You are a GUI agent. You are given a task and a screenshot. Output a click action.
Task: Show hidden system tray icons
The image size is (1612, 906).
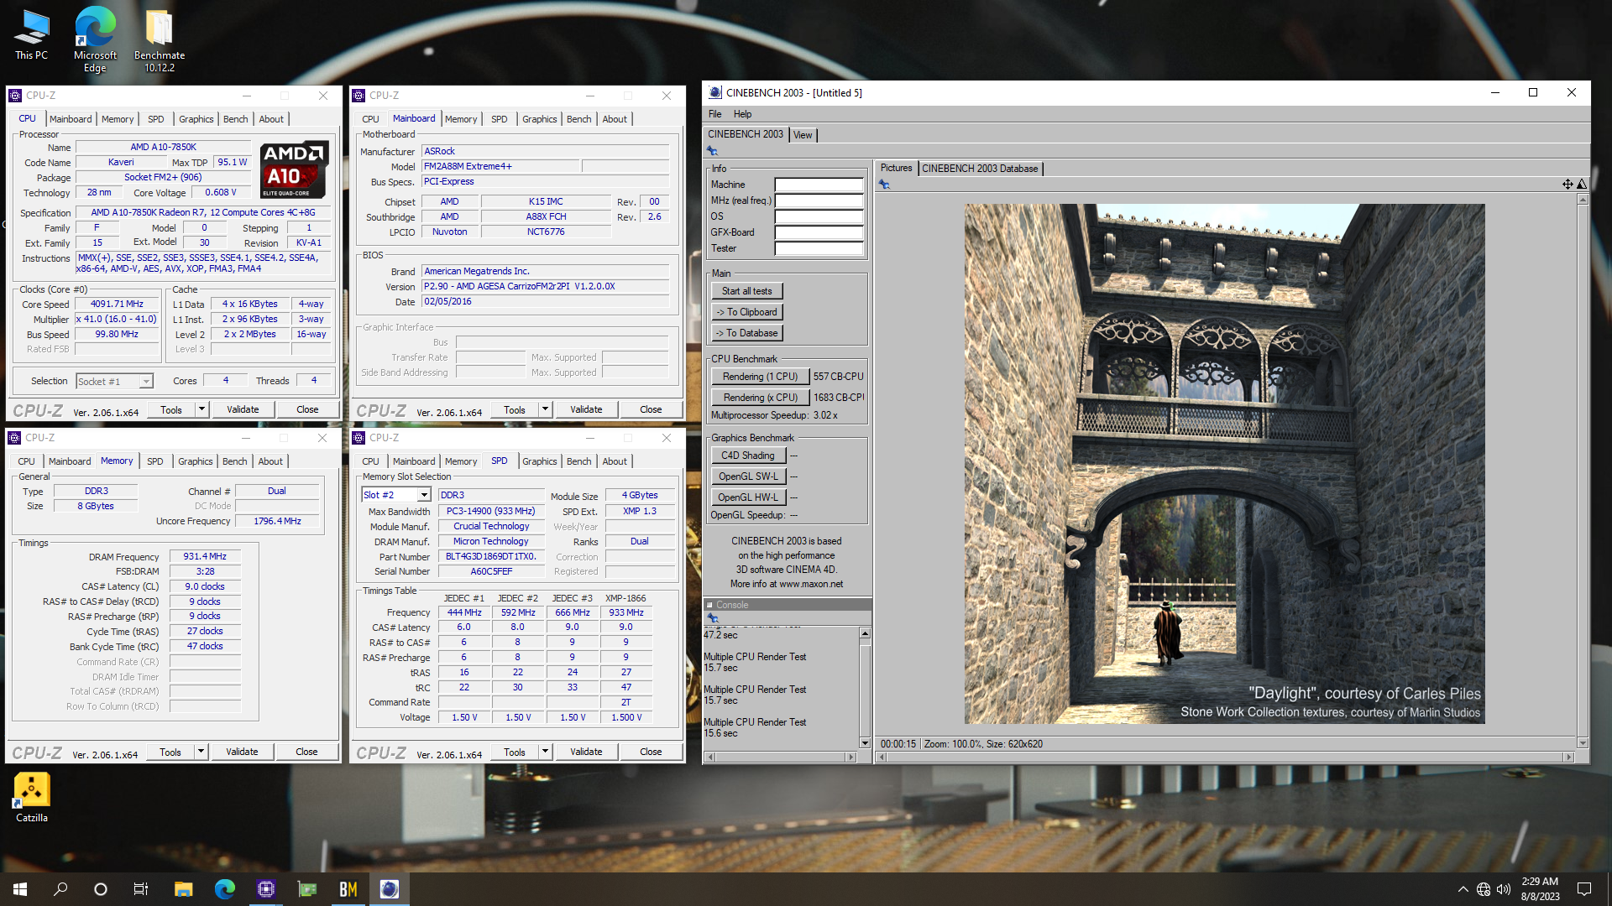[x=1463, y=889]
